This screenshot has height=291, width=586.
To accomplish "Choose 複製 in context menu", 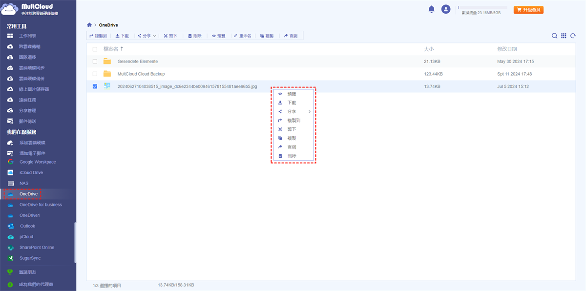I will pyautogui.click(x=293, y=138).
